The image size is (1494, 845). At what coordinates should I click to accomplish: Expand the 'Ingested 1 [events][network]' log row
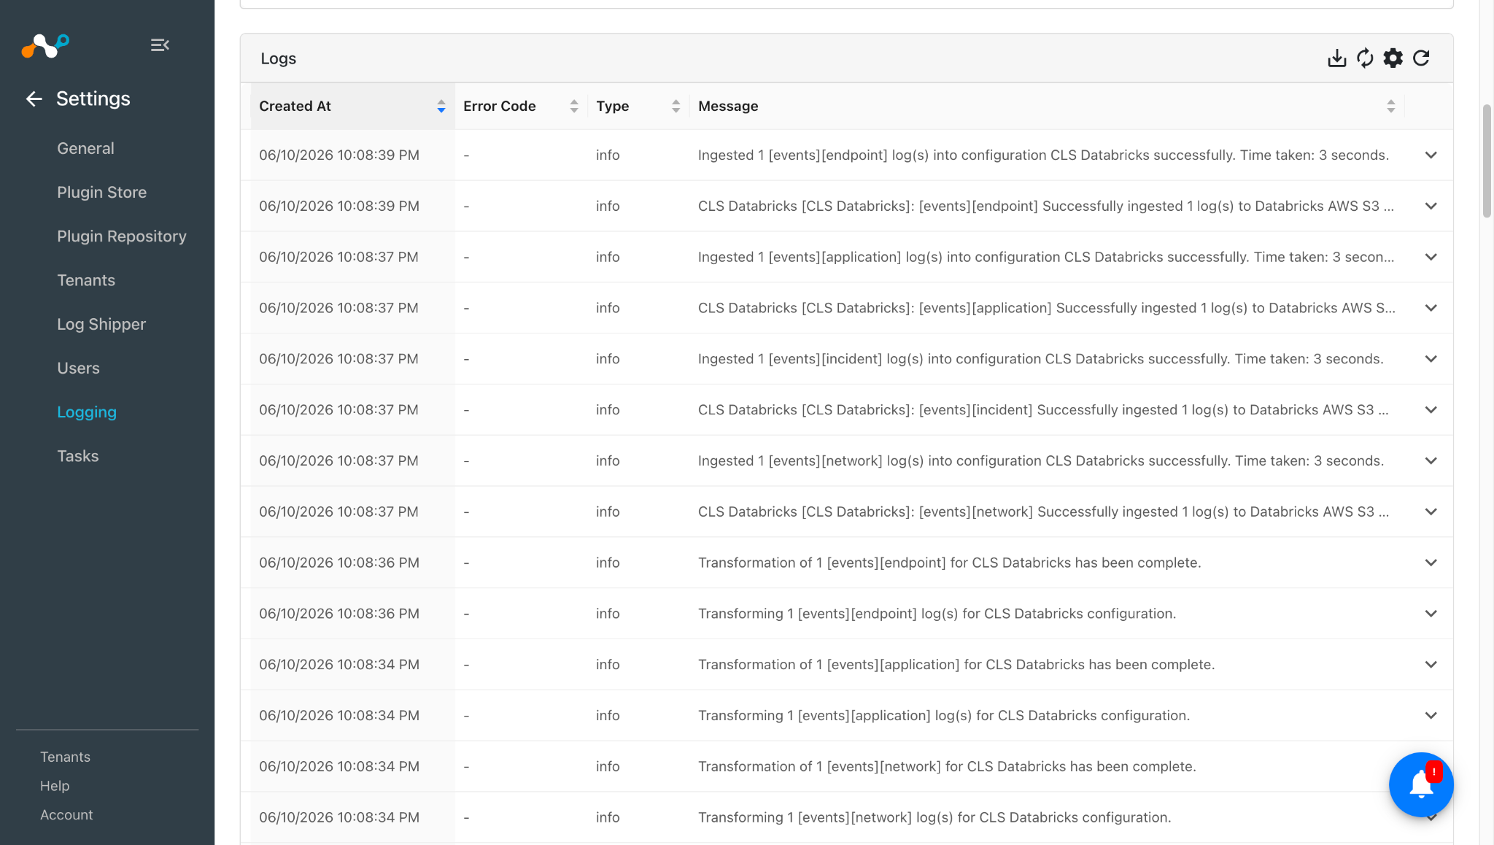pyautogui.click(x=1431, y=461)
